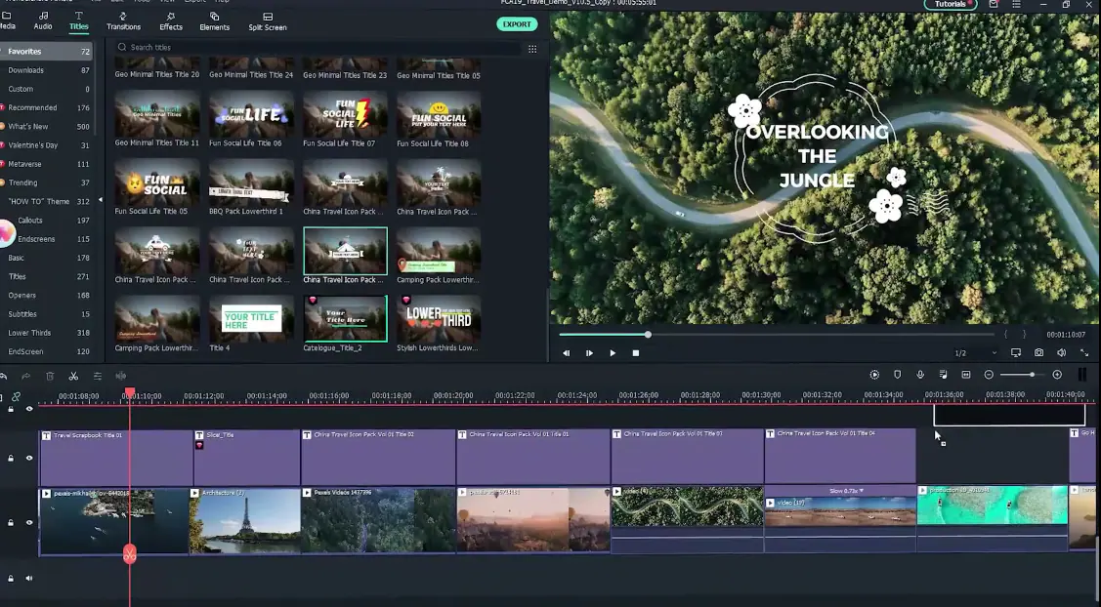Select the Titles tab
Screen dimensions: 1101x607
pyautogui.click(x=78, y=21)
